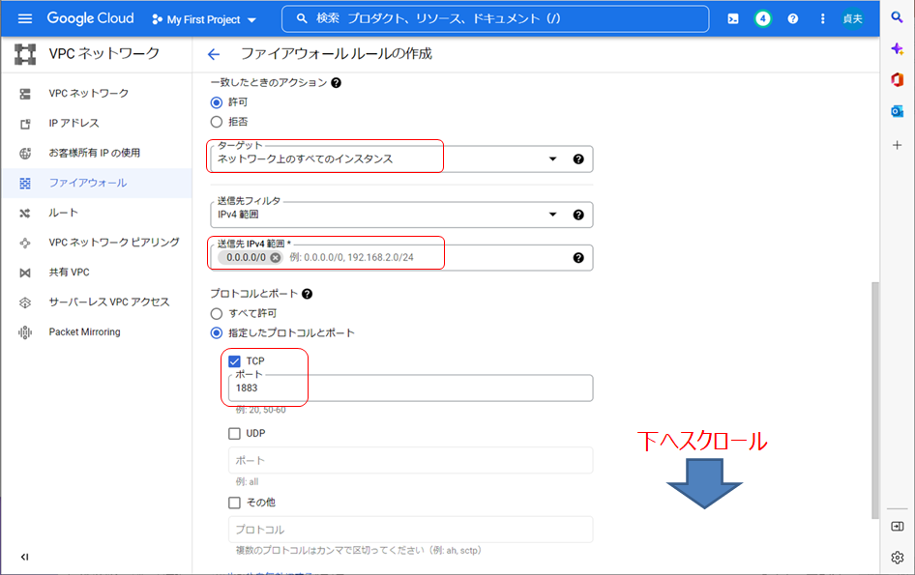915x575 pixels.
Task: Open notifications badge showing 4
Action: [x=762, y=19]
